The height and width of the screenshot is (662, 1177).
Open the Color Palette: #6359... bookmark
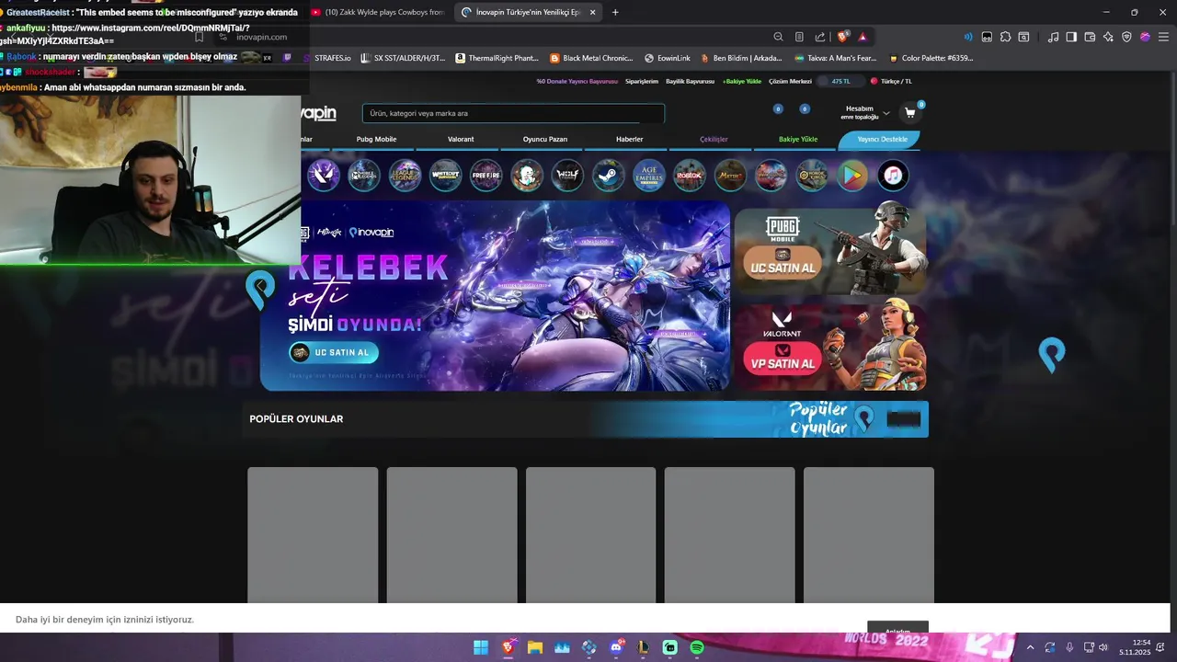(931, 58)
